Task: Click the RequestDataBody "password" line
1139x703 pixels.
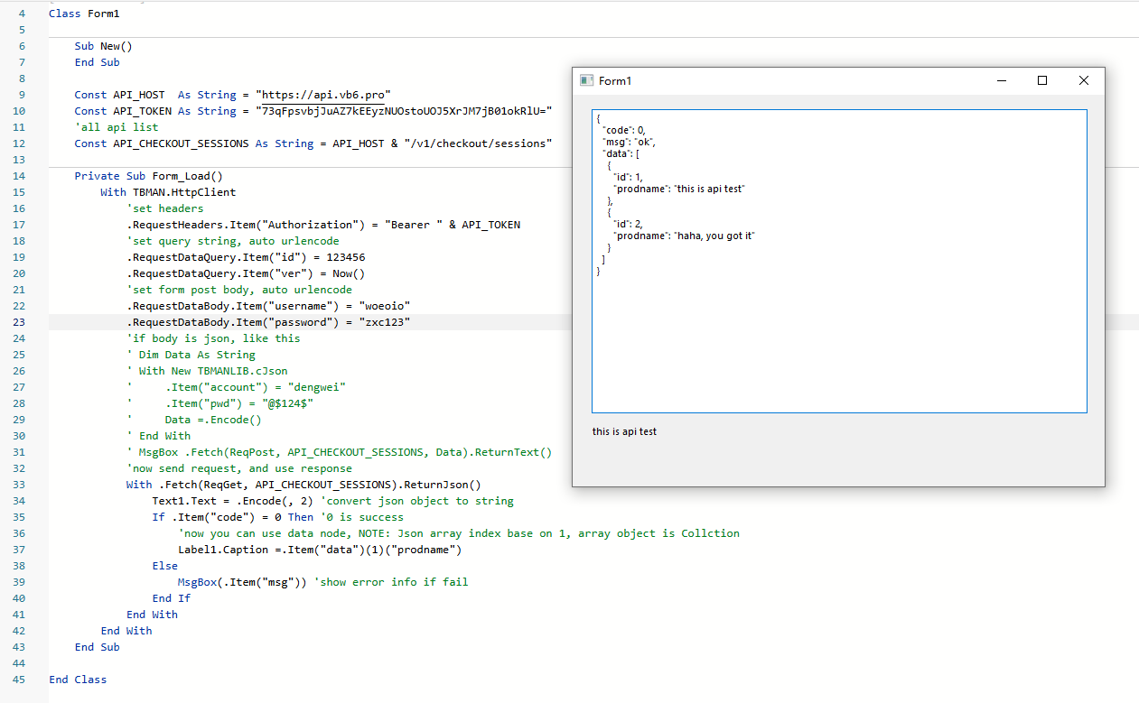Action: coord(268,322)
